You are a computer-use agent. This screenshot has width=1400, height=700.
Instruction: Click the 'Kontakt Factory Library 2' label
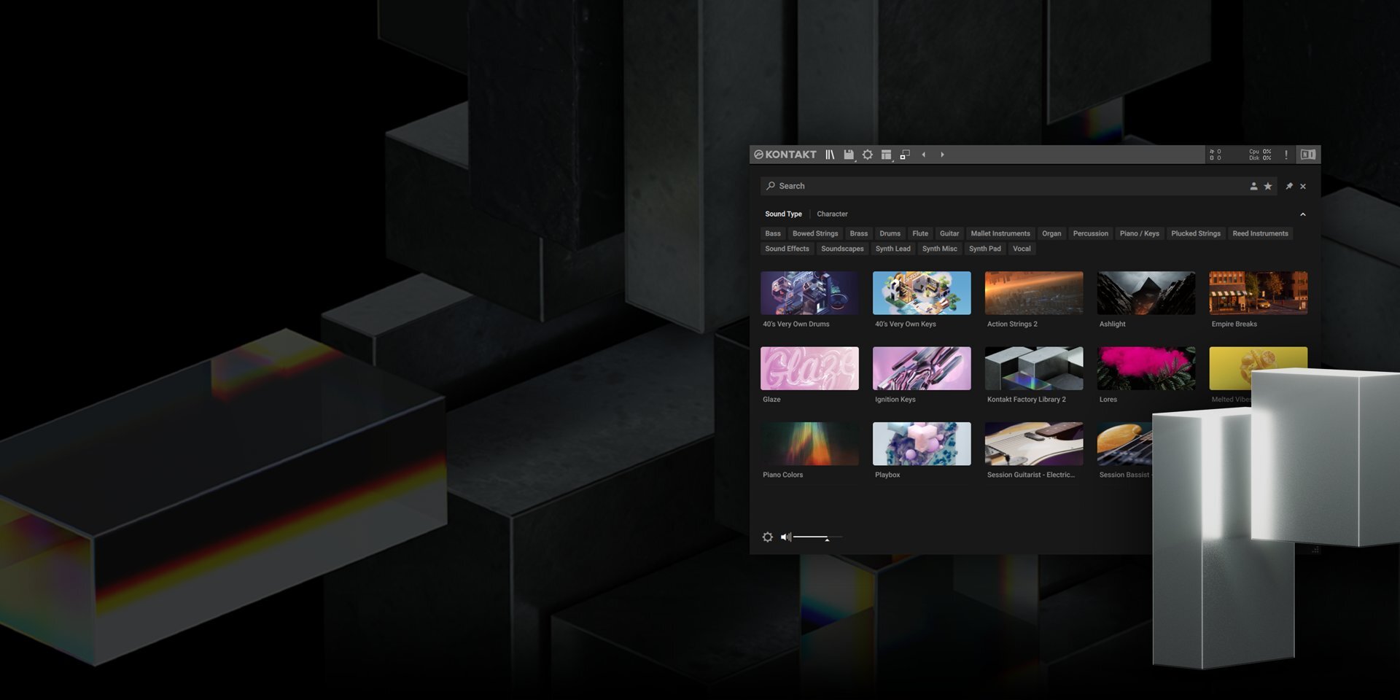[1027, 400]
